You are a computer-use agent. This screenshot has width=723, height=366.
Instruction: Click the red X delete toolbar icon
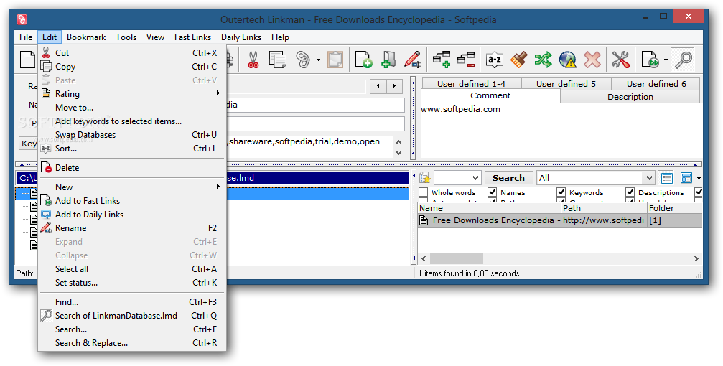click(592, 60)
